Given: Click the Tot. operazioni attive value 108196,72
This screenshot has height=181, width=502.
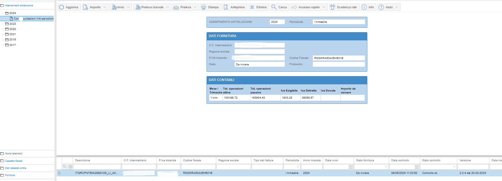Looking at the screenshot, I should click(x=231, y=98).
